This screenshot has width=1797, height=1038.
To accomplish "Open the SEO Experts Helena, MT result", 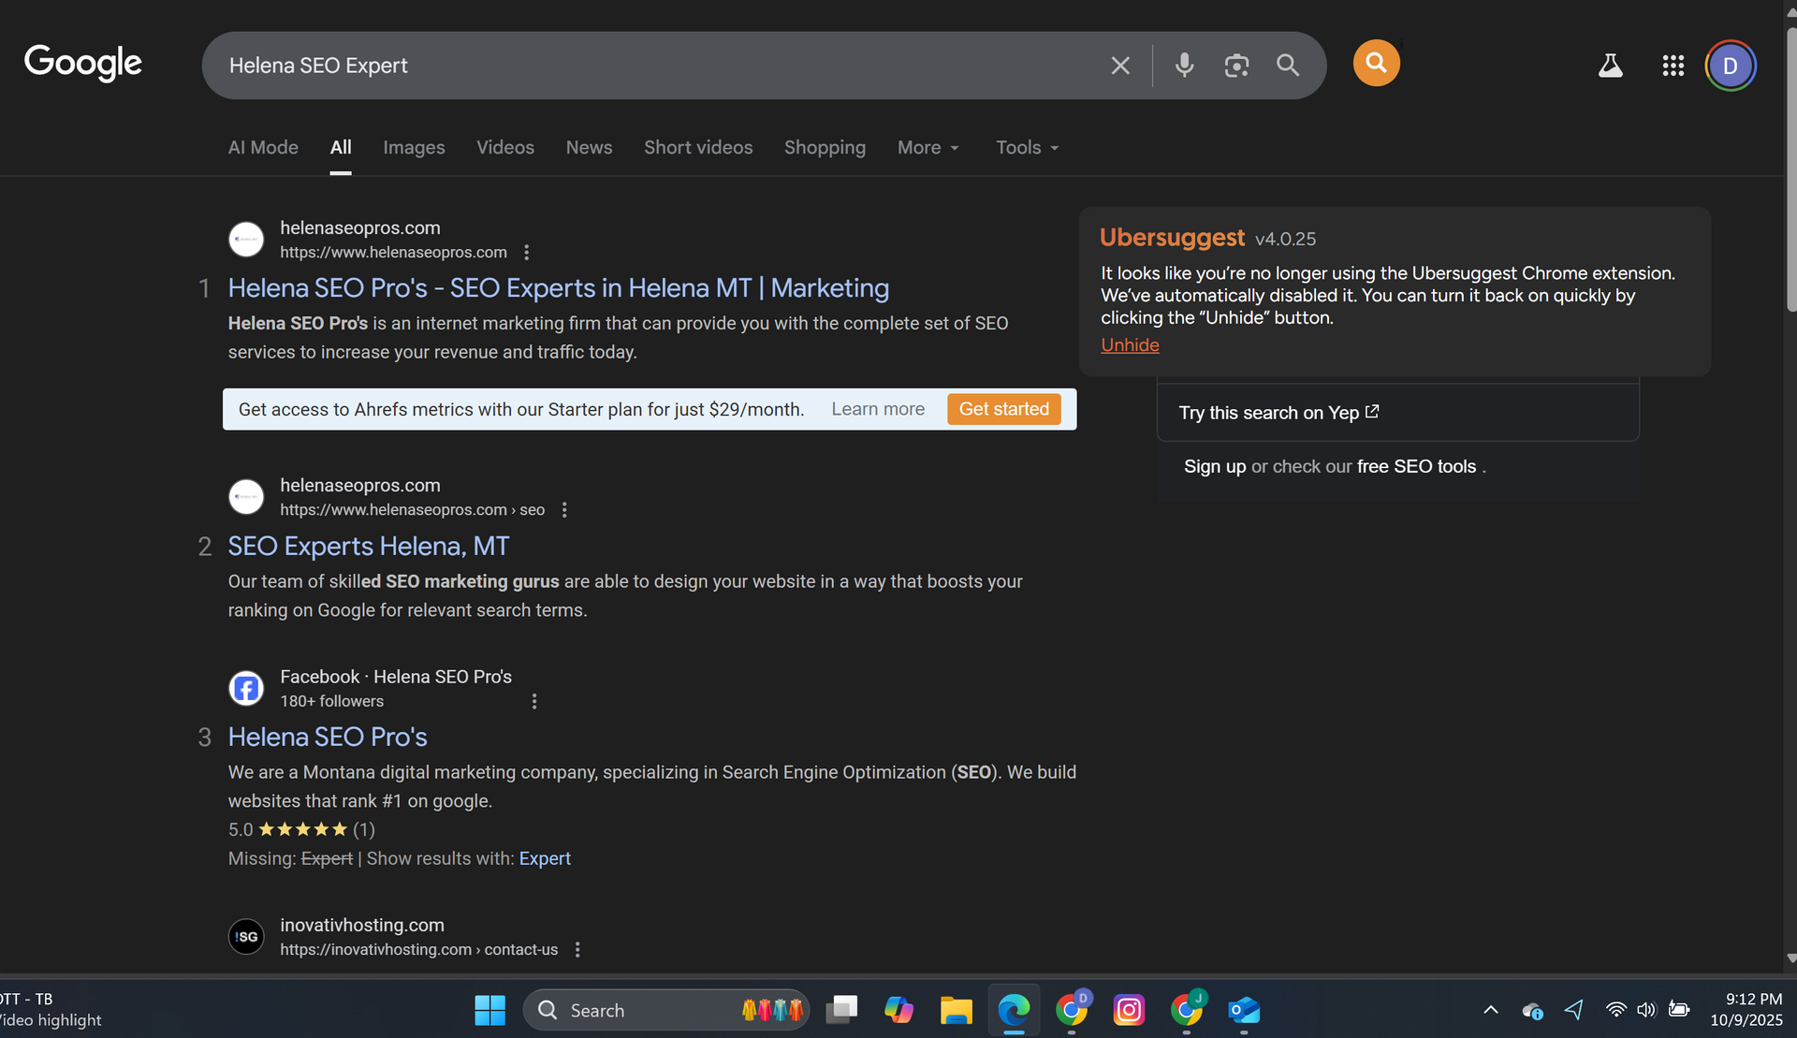I will point(369,547).
